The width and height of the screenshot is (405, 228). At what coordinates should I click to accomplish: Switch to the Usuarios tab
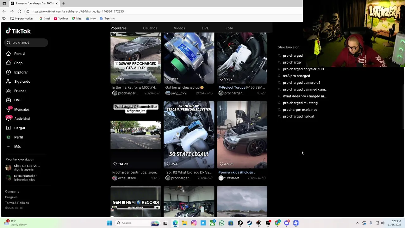(150, 28)
